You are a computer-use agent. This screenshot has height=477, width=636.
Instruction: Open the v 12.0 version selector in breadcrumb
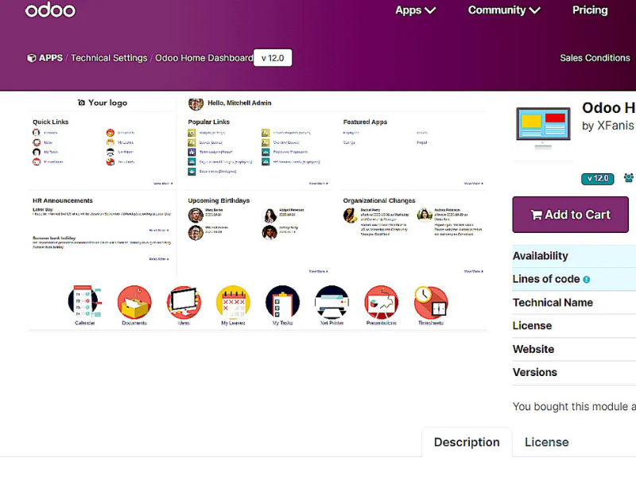273,58
